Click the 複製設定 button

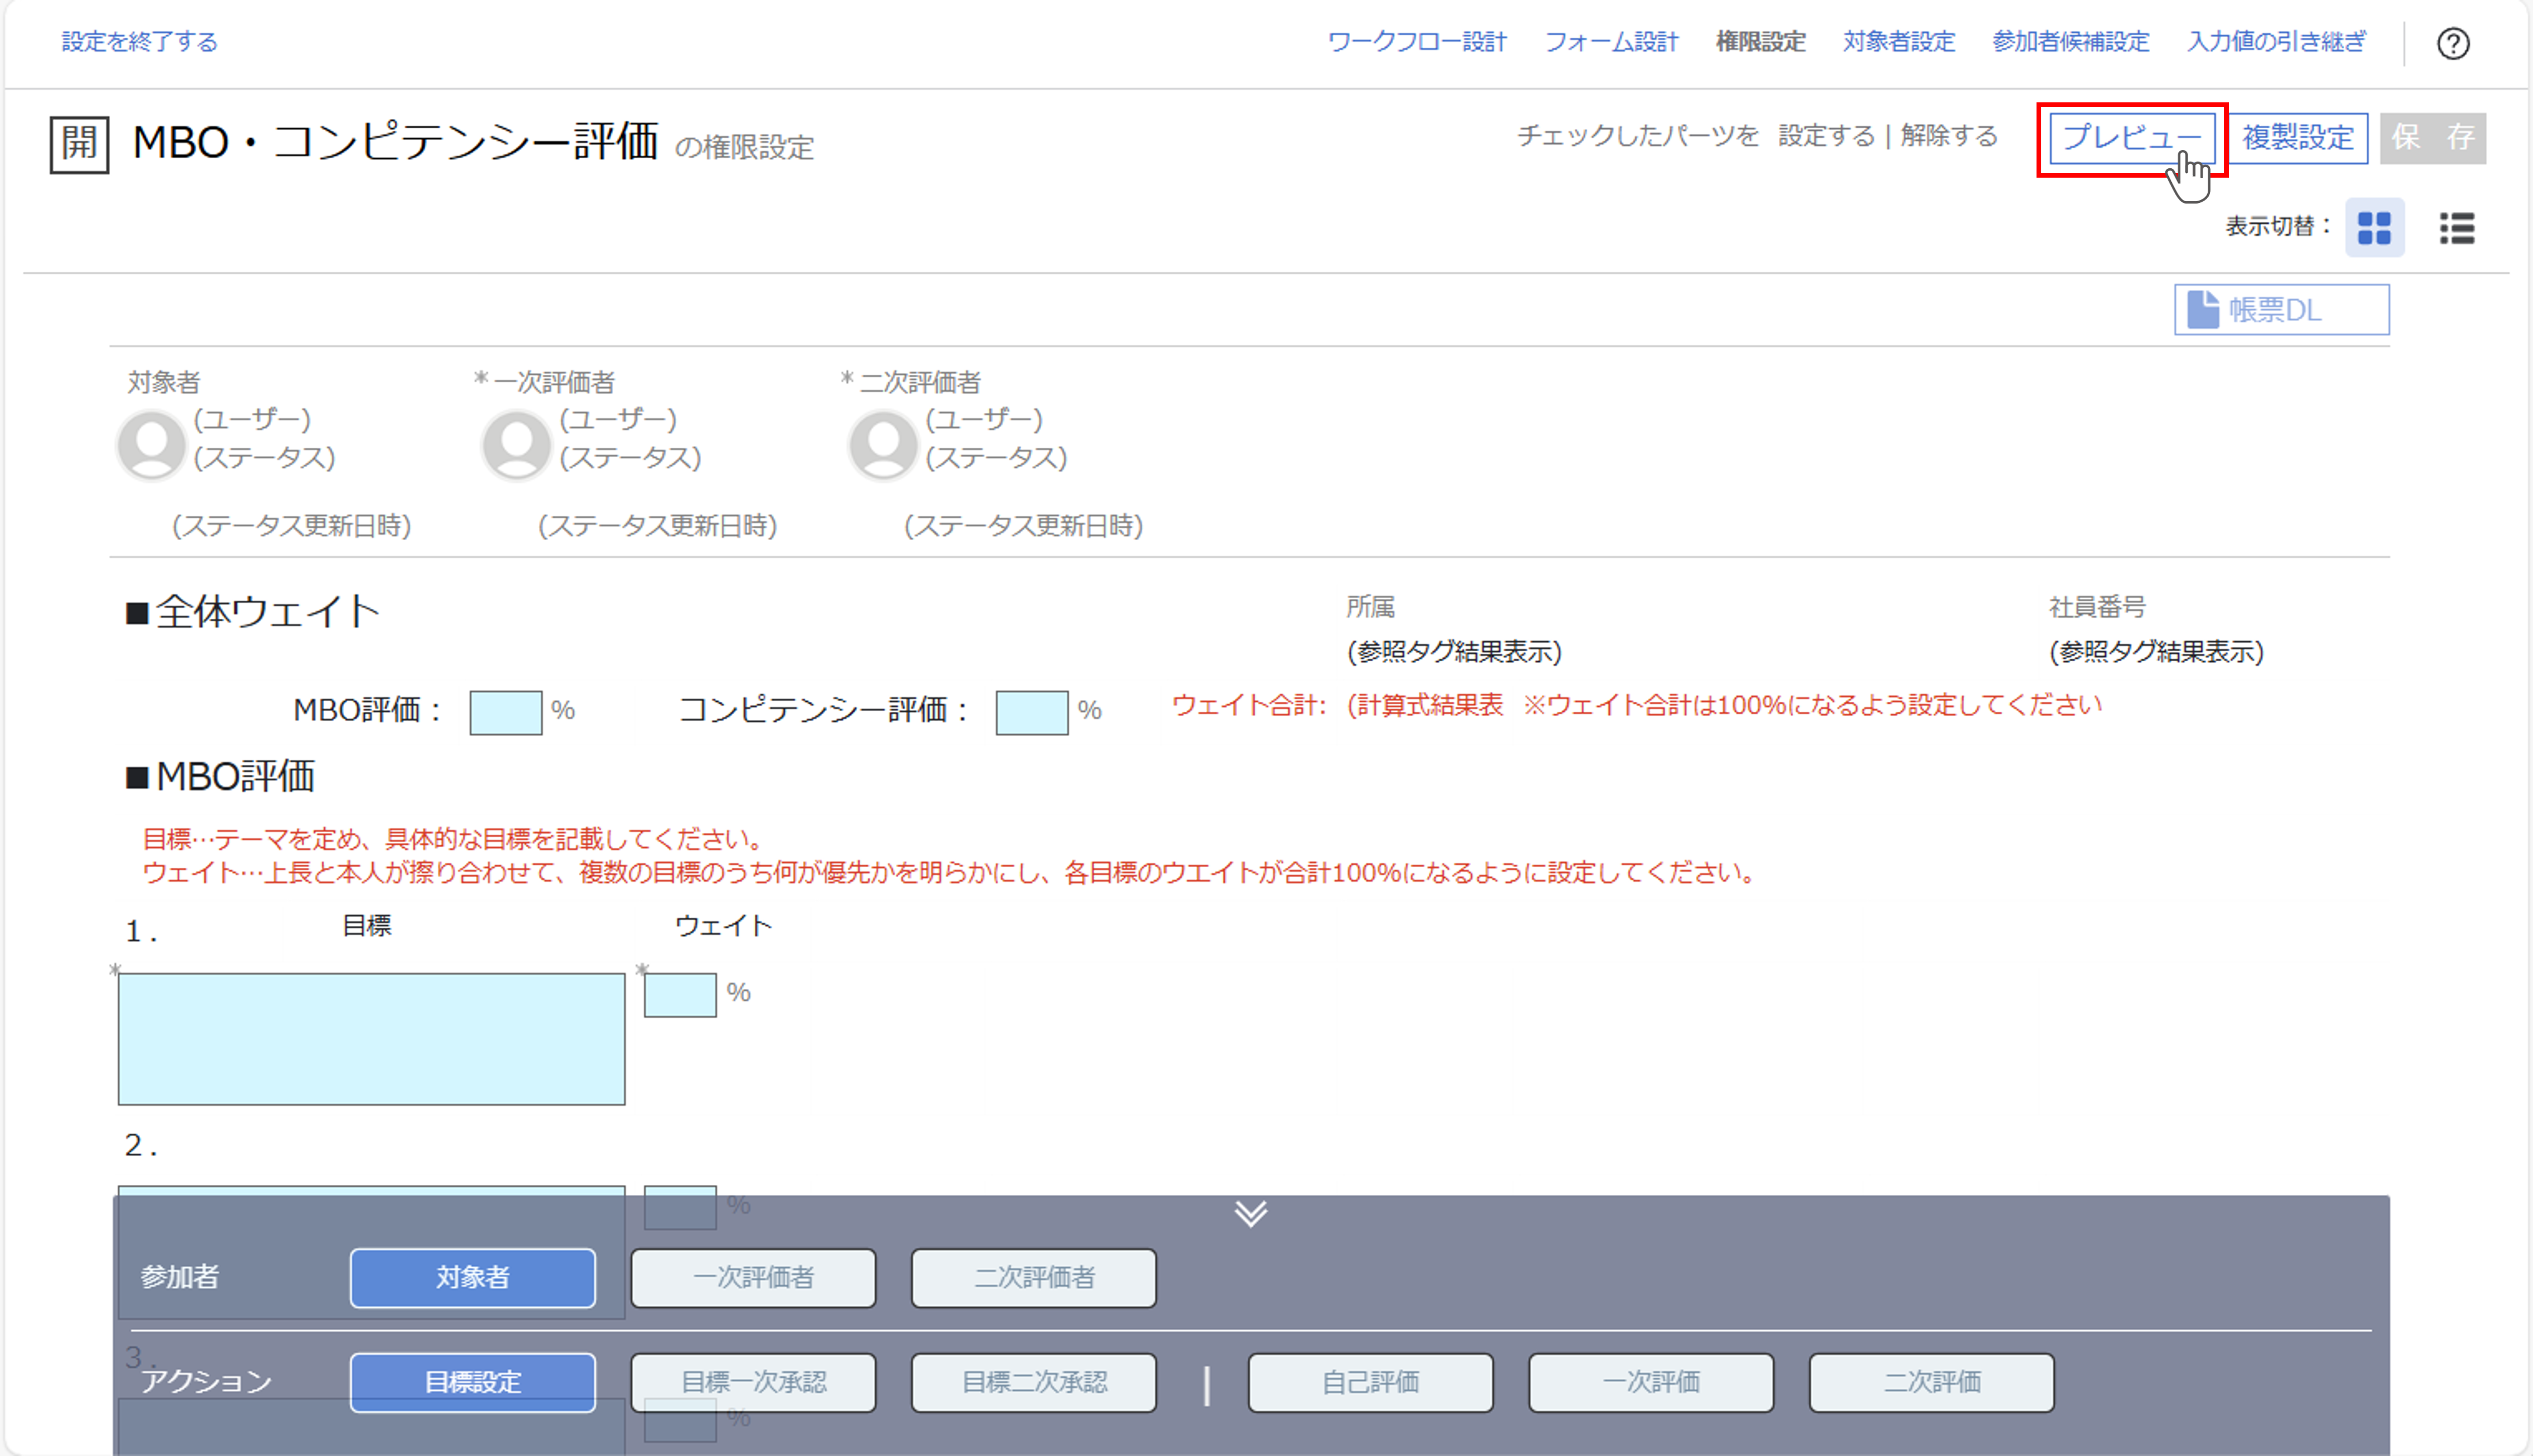click(2297, 138)
